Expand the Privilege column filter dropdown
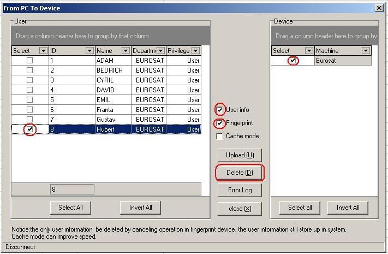This screenshot has width=388, height=254. 196,51
